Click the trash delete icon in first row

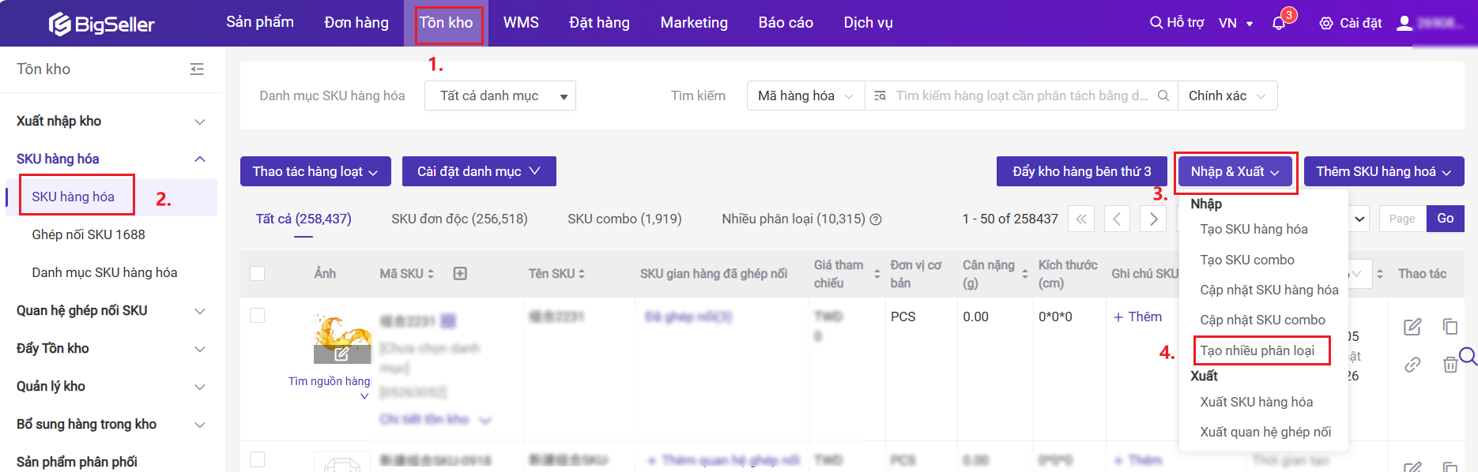tap(1450, 365)
